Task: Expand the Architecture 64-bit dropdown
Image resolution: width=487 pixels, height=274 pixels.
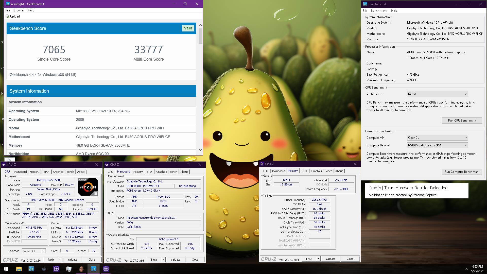Action: point(437,94)
